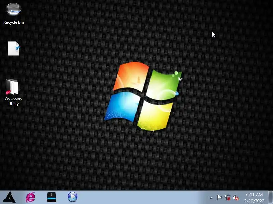
Task: Open Action Center flag icon
Action: pos(219,198)
